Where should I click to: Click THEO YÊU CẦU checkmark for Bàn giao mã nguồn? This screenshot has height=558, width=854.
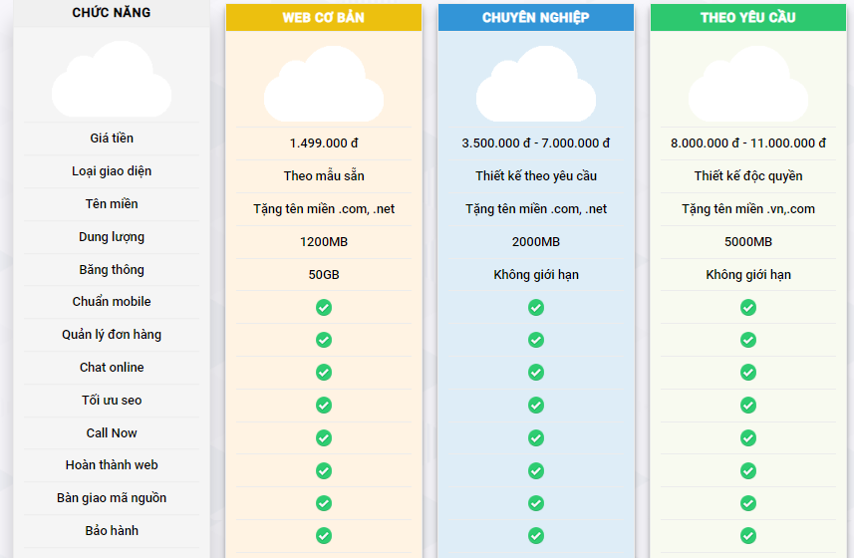pos(748,503)
